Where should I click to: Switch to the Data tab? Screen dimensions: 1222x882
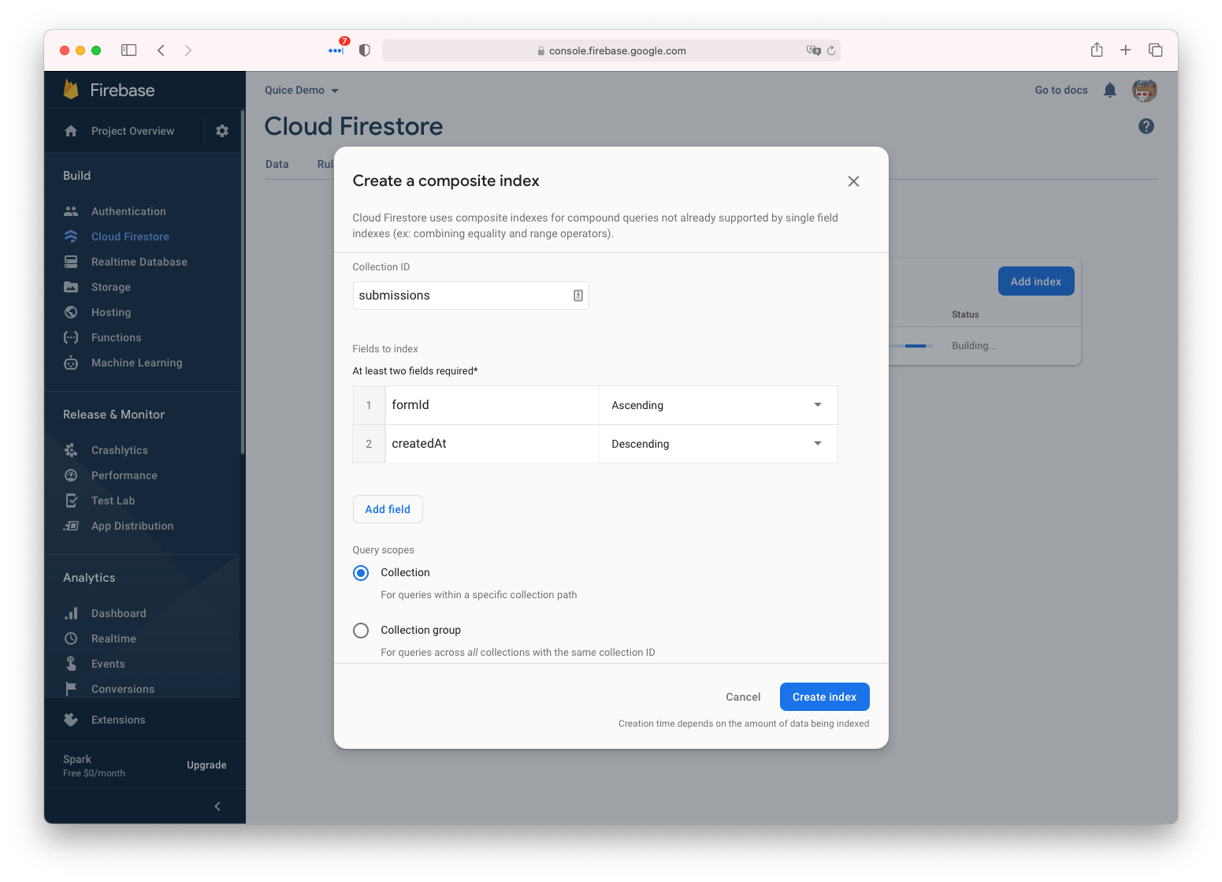[x=277, y=164]
